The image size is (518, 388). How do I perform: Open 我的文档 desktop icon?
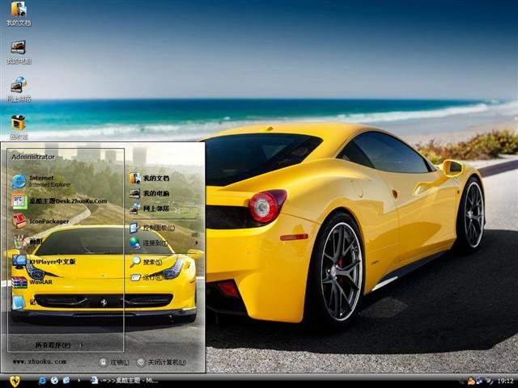coord(18,11)
